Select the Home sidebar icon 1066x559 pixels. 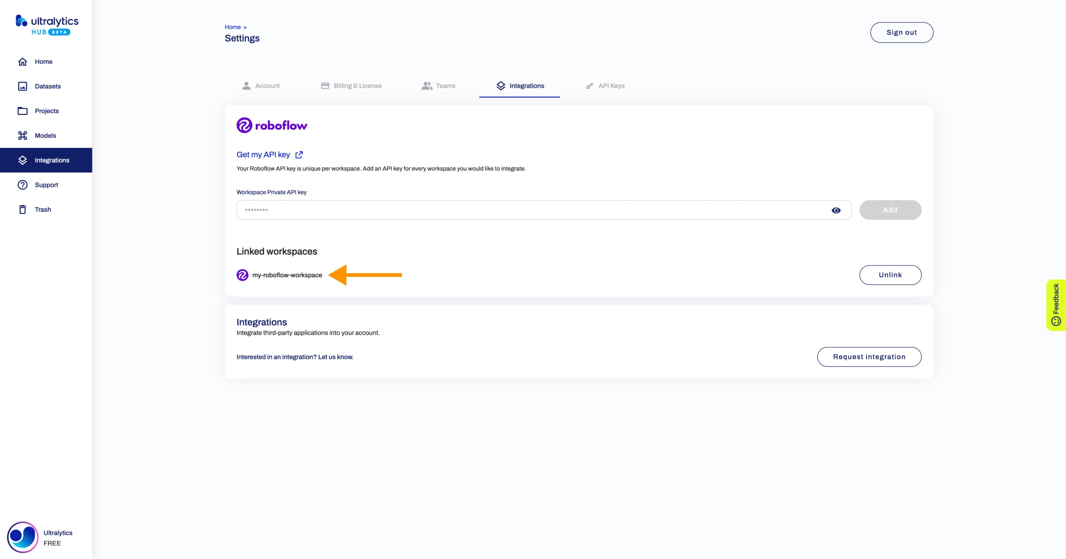[x=22, y=61]
